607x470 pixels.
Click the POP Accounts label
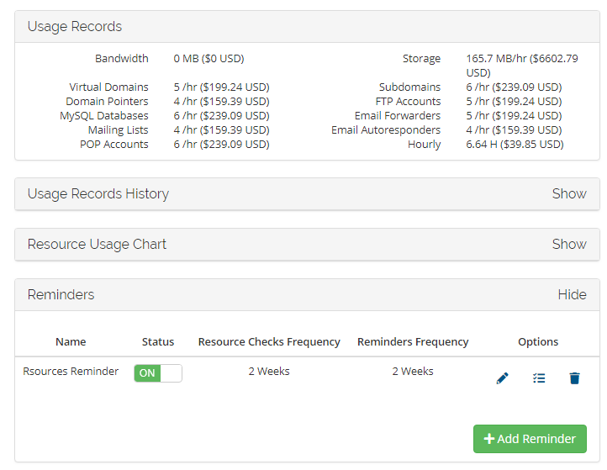pyautogui.click(x=114, y=145)
